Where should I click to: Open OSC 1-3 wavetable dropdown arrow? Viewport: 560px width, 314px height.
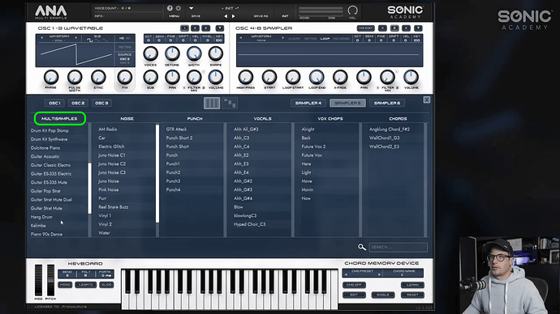click(220, 28)
